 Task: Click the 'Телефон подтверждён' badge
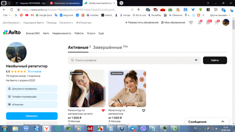(32, 96)
